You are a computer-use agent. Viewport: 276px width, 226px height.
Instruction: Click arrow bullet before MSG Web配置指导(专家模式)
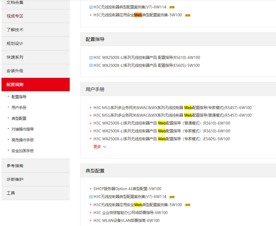tap(90, 108)
